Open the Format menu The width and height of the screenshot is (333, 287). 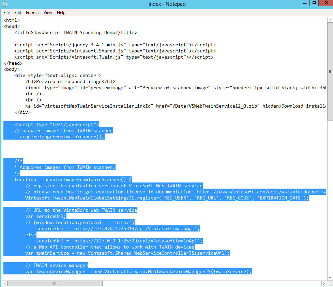click(x=32, y=13)
